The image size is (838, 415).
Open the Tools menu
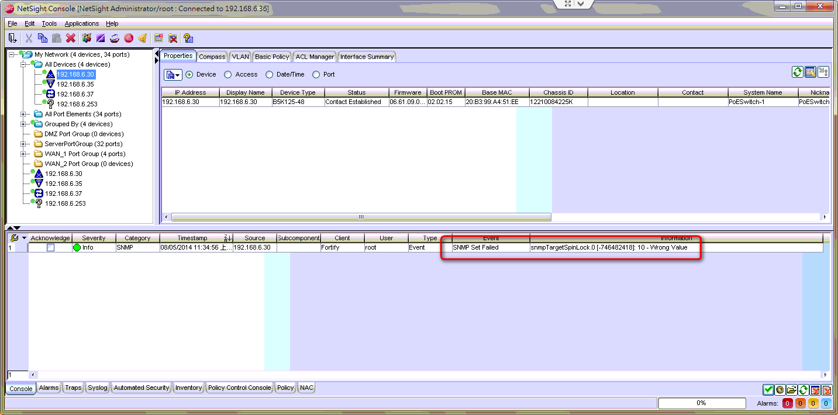49,23
